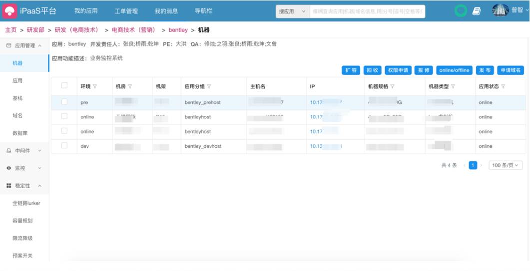Click the 机房 column filter icon
Screen dimensions: 530x271
130,87
